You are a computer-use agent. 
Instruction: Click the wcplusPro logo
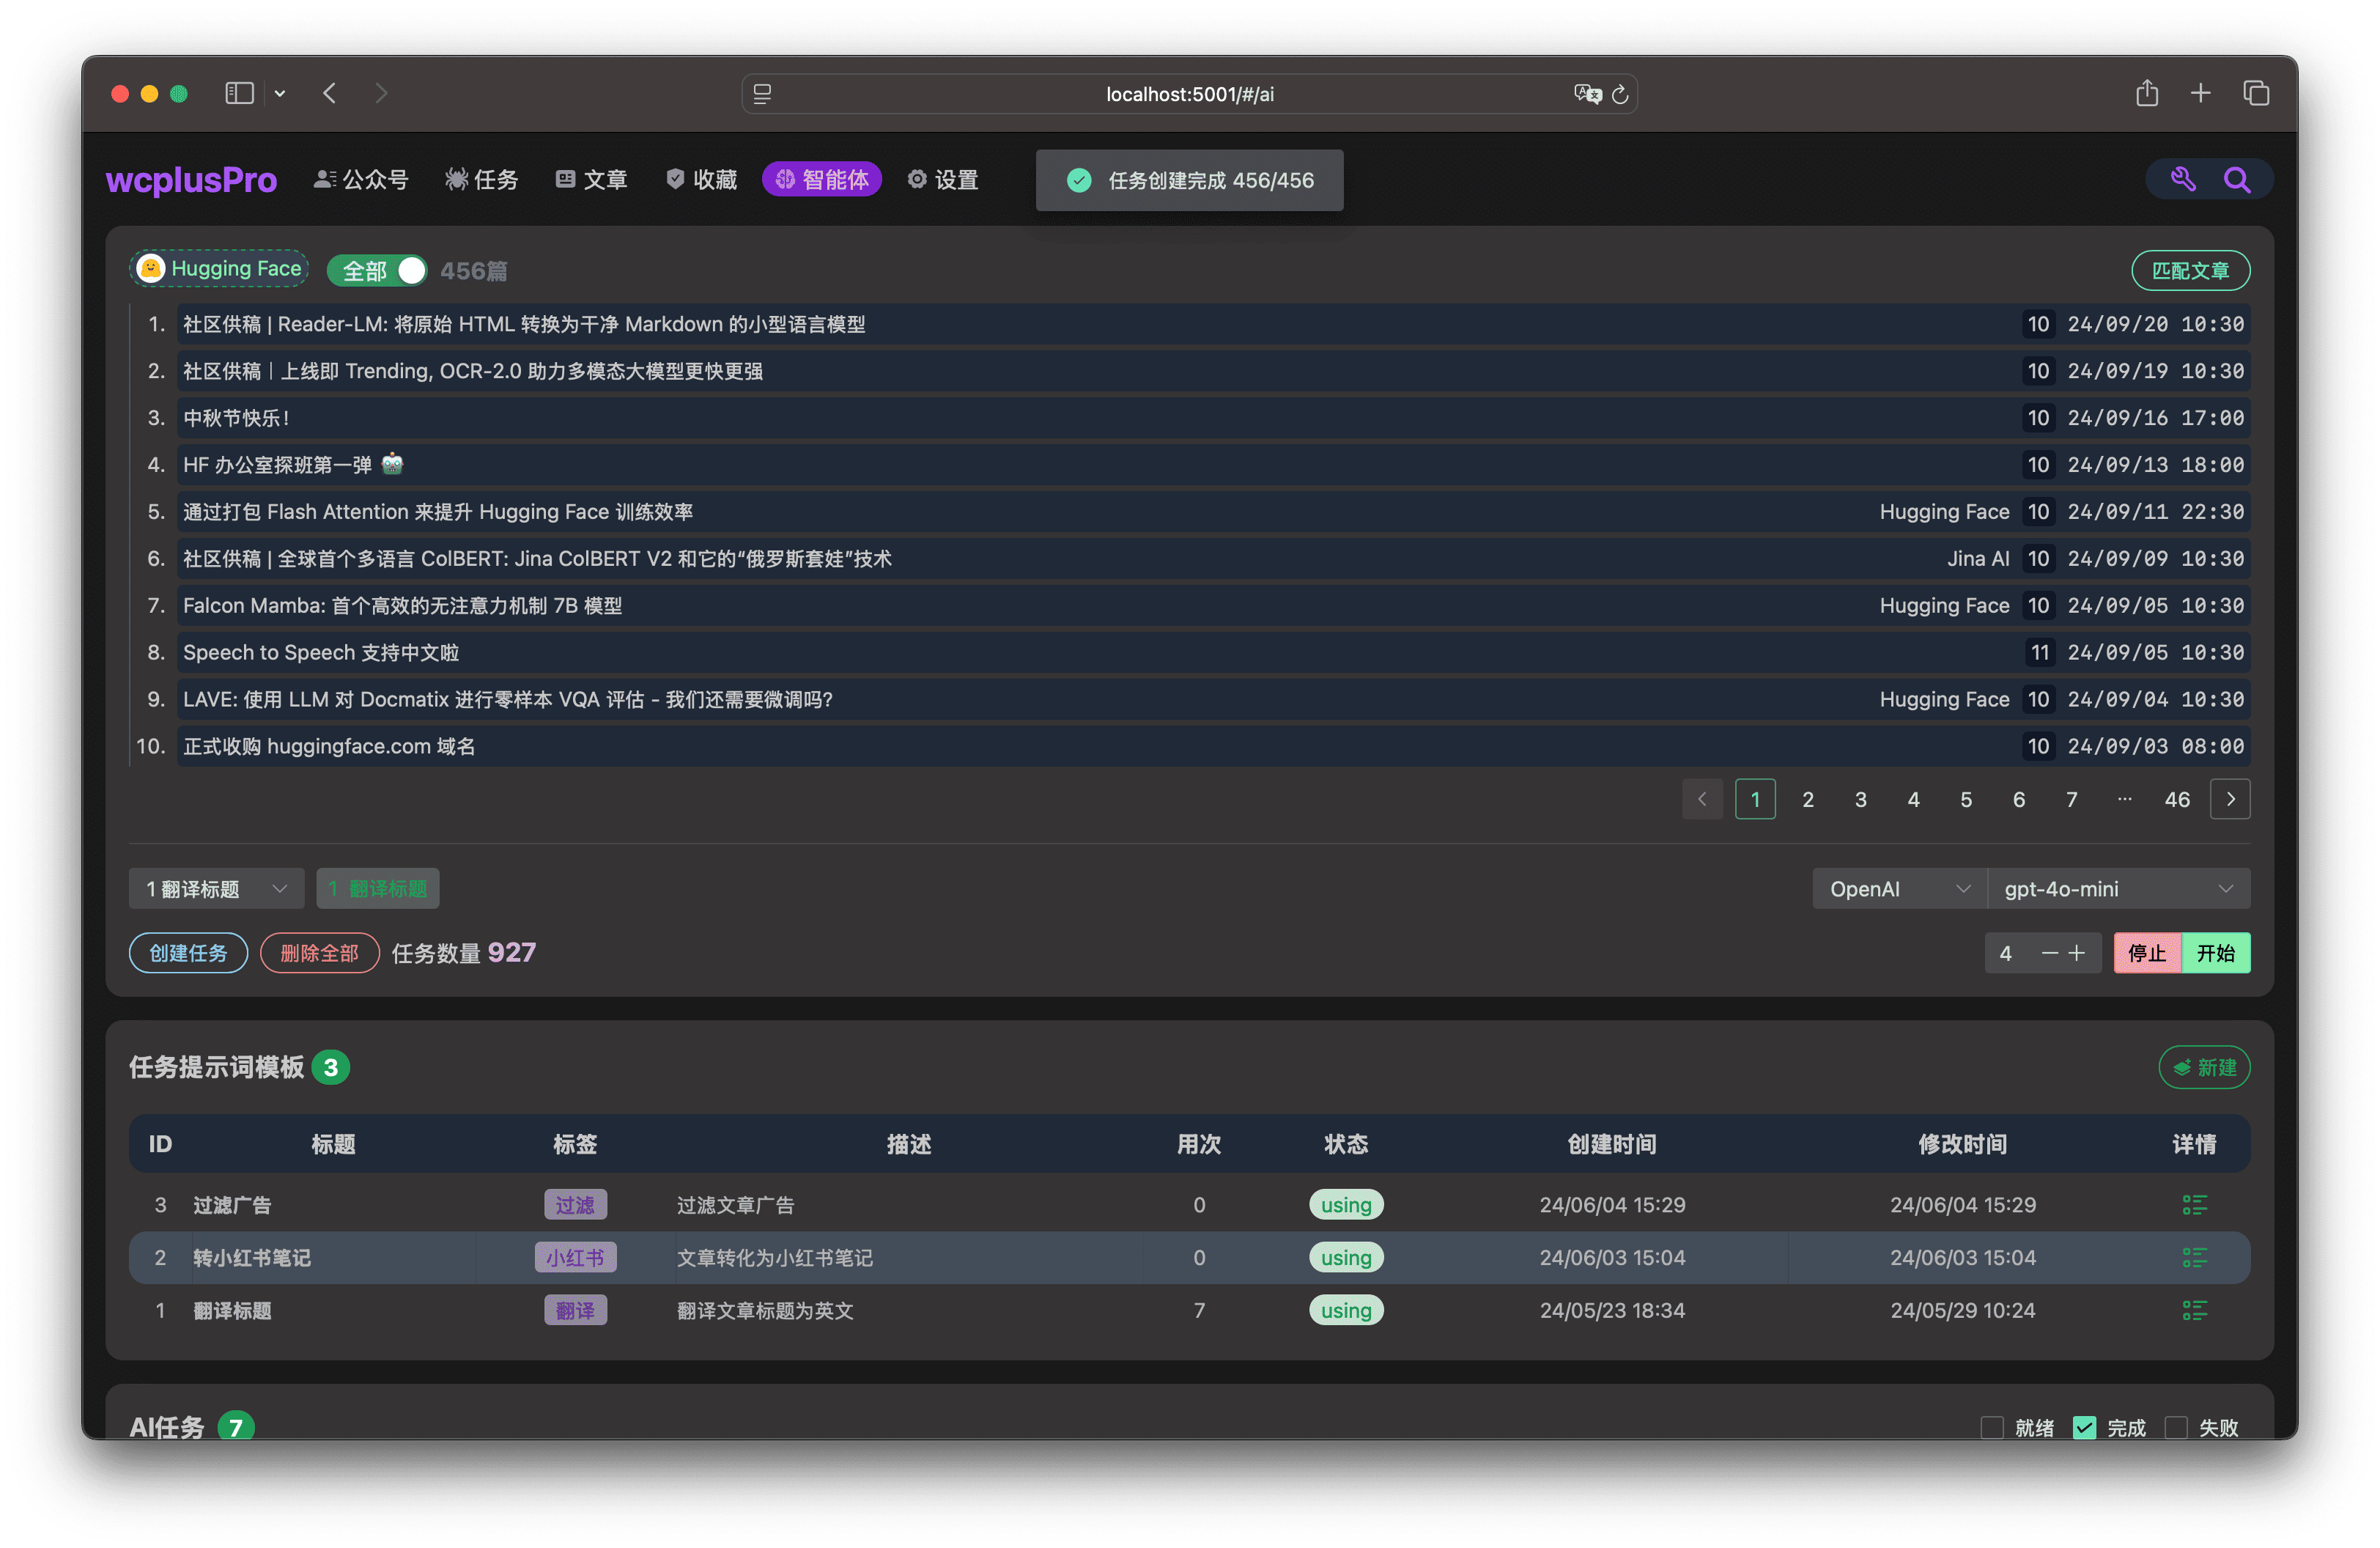point(191,180)
